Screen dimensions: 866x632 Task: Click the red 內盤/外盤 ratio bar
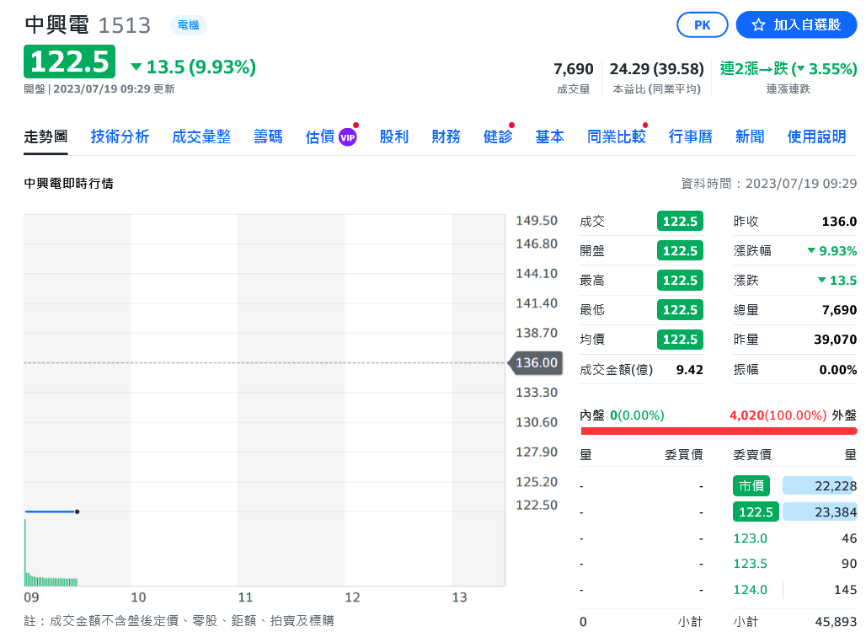pos(719,431)
